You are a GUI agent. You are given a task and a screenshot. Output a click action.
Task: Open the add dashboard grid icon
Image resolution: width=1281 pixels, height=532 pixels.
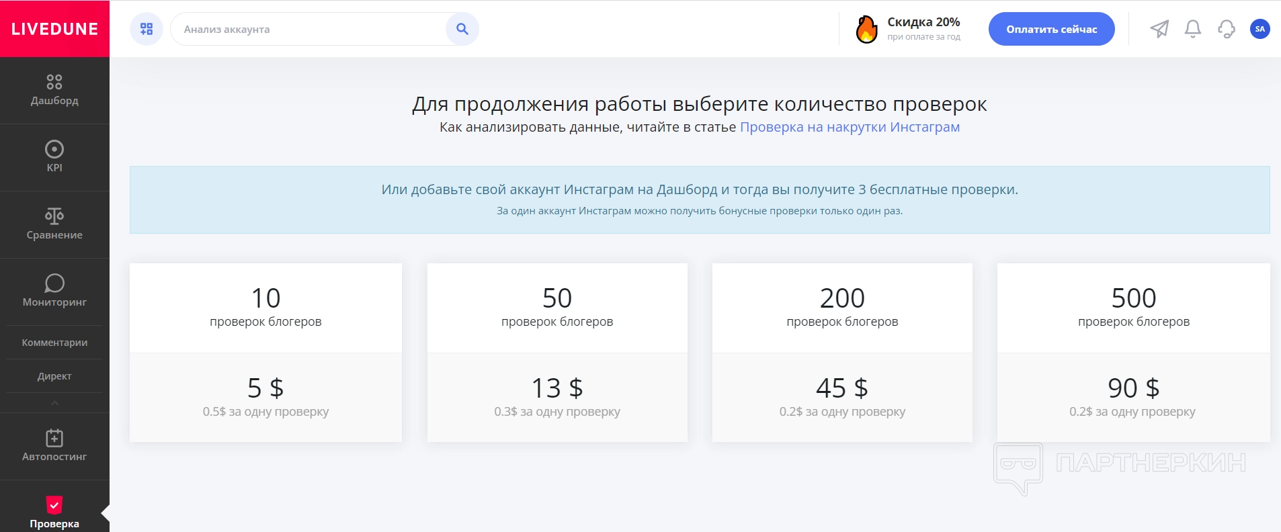click(x=147, y=29)
